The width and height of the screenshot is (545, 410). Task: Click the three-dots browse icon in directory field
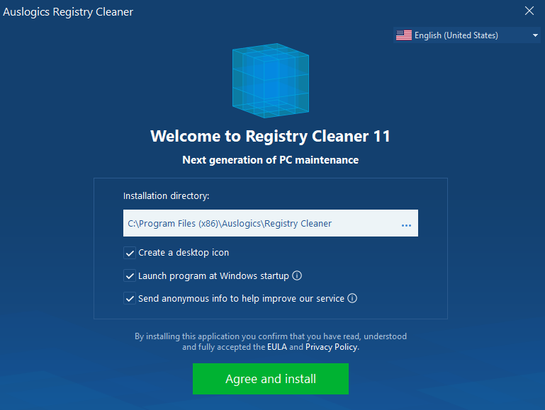(406, 225)
